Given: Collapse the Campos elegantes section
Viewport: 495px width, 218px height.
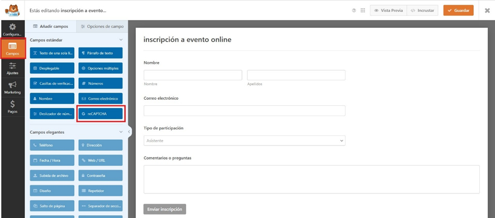Looking at the screenshot, I should point(121,132).
